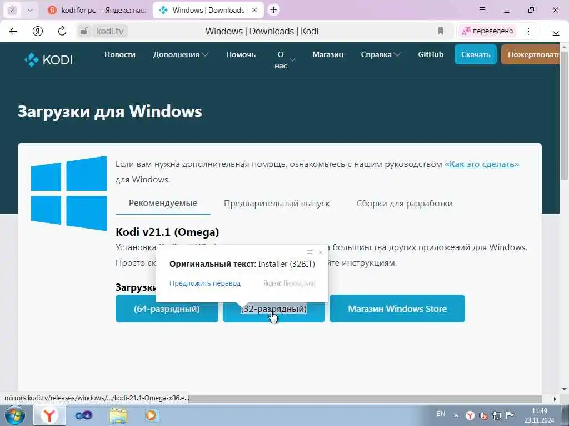
Task: Open the Yandex home button in the toolbar
Action: tap(37, 31)
